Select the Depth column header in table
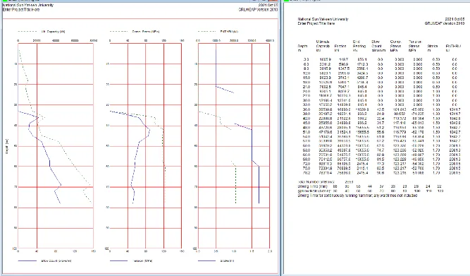The image size is (470, 276). tap(302, 48)
